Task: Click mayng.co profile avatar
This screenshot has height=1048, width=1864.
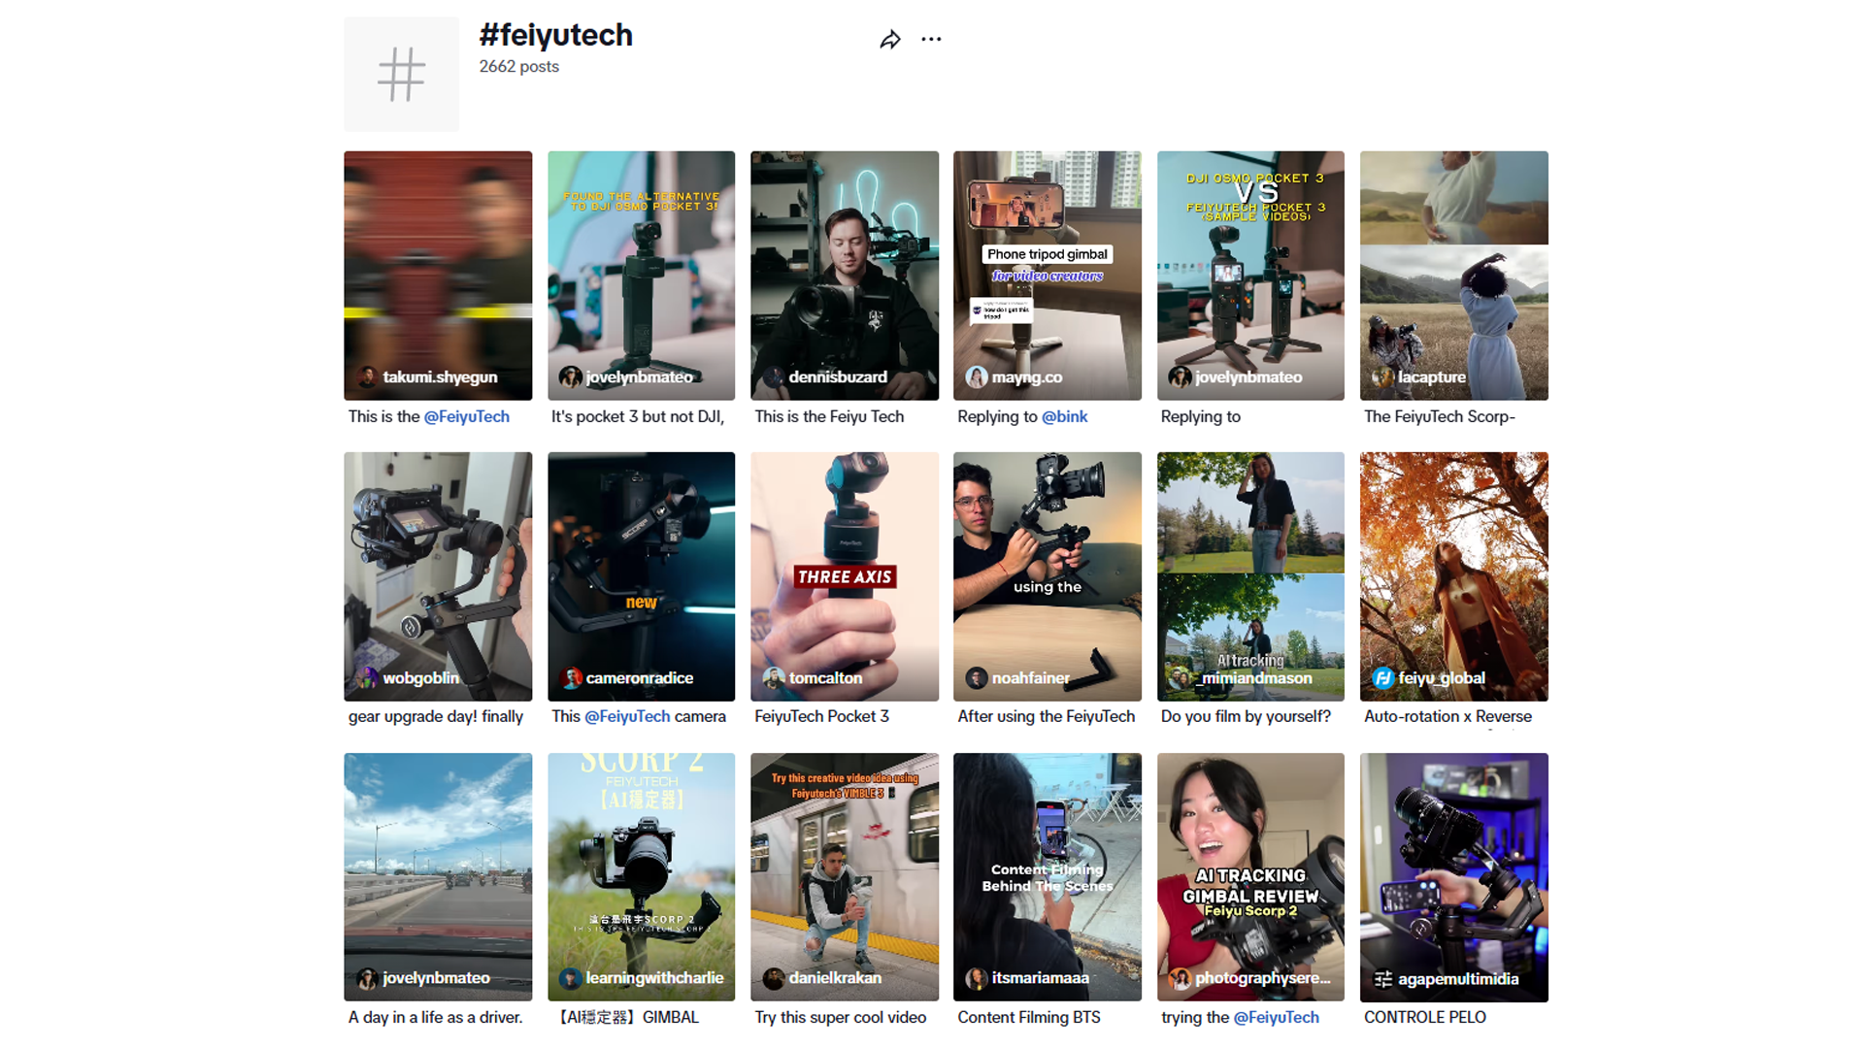Action: pyautogui.click(x=977, y=377)
